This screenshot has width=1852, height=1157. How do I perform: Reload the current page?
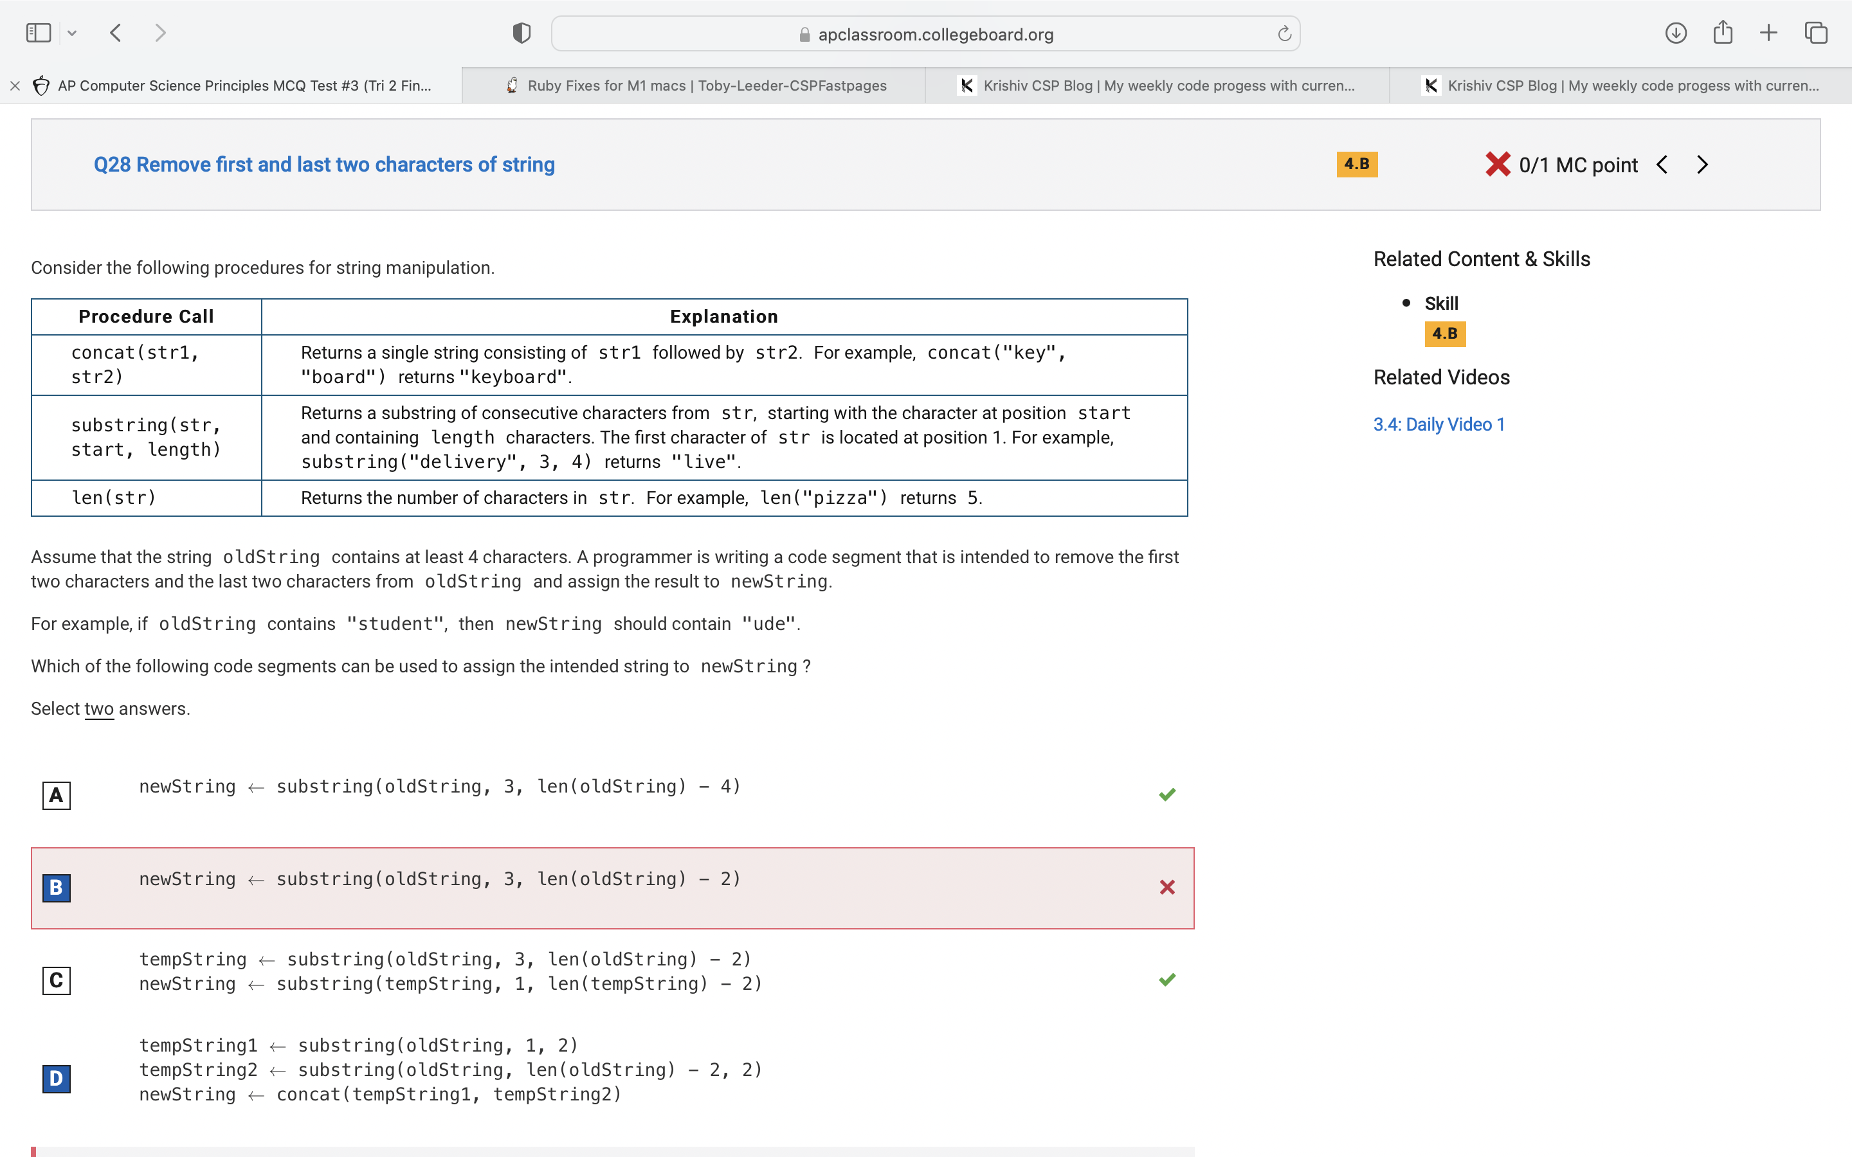click(x=1284, y=33)
